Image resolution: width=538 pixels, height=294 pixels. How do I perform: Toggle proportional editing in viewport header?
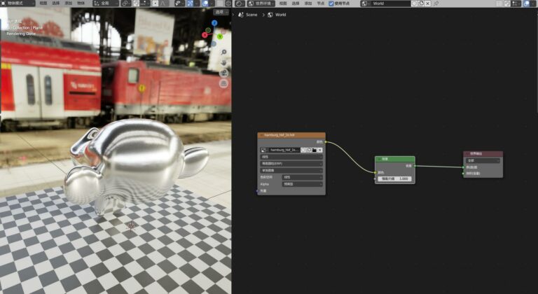[156, 3]
